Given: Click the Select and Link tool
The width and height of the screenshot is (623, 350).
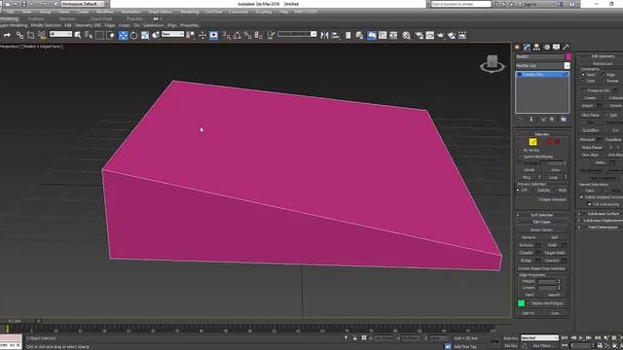Looking at the screenshot, I should [x=19, y=36].
